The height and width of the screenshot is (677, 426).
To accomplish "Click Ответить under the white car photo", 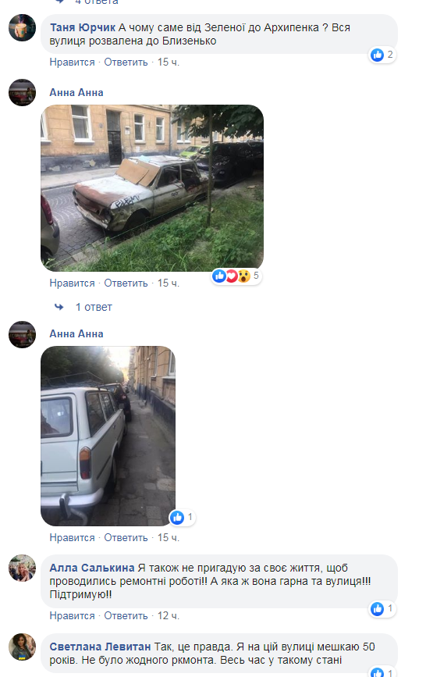I will [126, 538].
